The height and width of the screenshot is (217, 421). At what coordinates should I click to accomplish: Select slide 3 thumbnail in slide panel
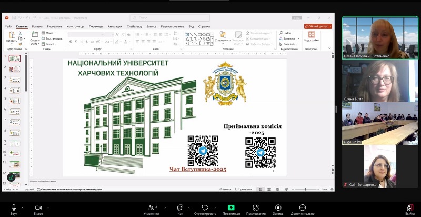(15, 80)
